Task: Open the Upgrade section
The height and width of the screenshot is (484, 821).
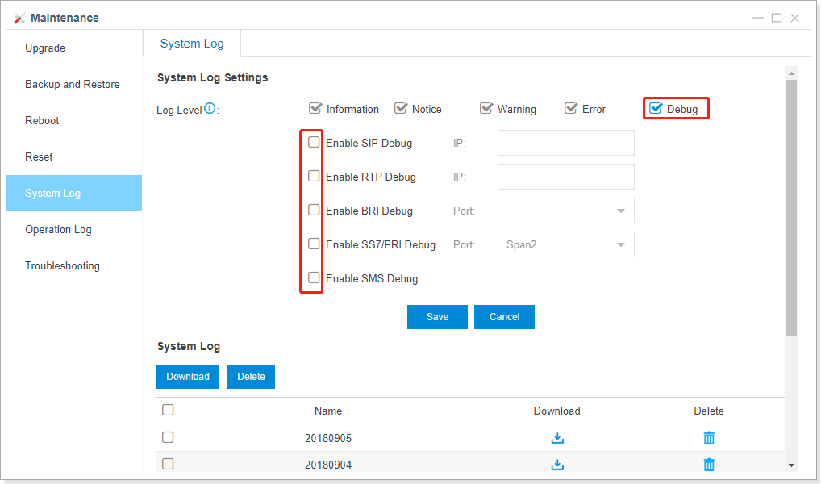Action: tap(45, 48)
